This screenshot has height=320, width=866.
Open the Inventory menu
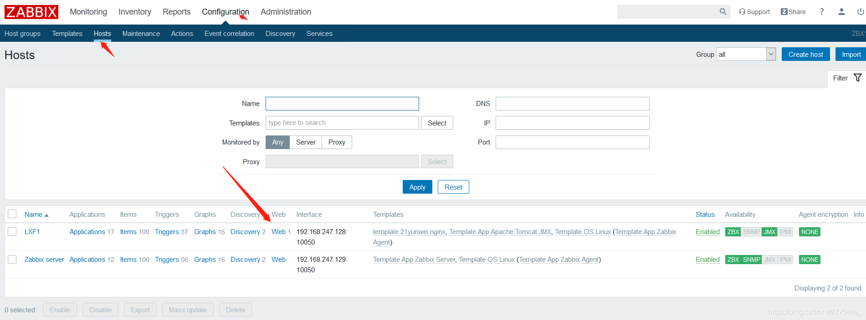tap(135, 12)
